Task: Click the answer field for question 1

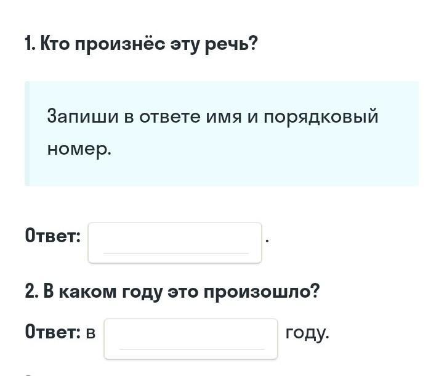Action: click(x=175, y=242)
